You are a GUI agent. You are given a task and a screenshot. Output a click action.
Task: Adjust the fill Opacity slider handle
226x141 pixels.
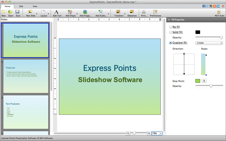click(221, 38)
